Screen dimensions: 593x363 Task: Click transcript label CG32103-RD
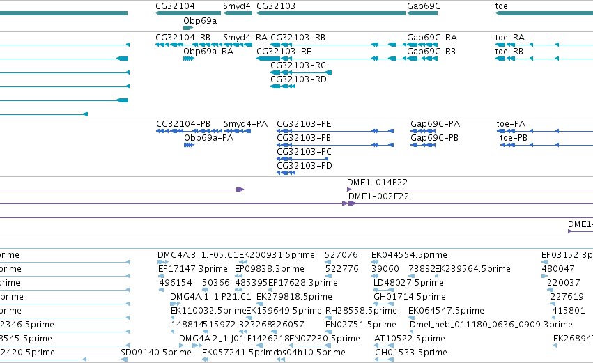pos(298,79)
